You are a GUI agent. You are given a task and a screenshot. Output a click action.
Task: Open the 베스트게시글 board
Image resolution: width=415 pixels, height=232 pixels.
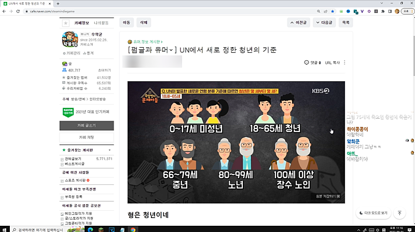75,164
